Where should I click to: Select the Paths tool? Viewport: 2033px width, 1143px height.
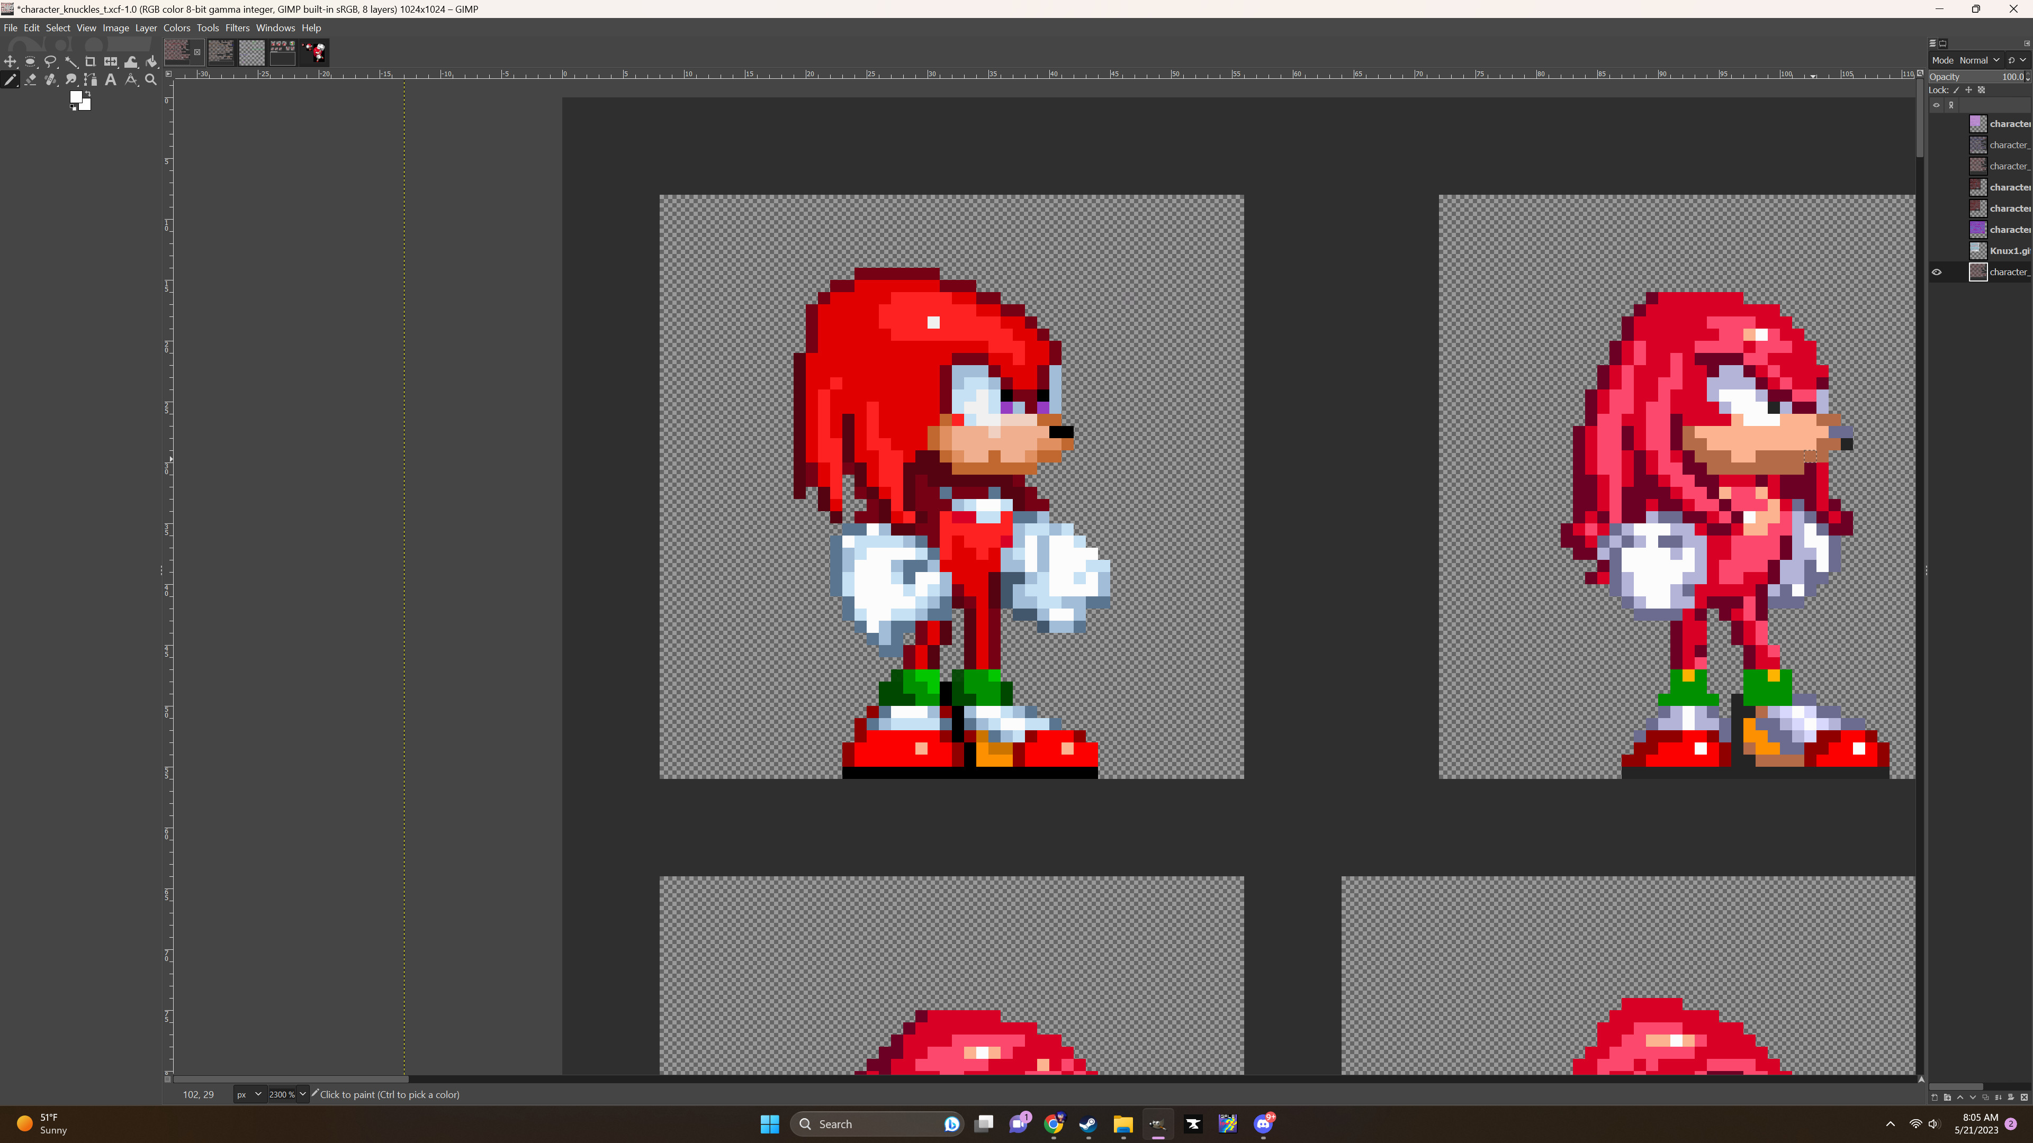91,80
